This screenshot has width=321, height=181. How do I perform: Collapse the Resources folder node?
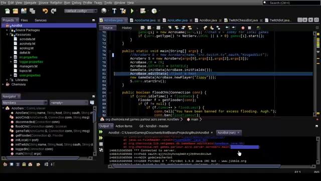(7, 35)
